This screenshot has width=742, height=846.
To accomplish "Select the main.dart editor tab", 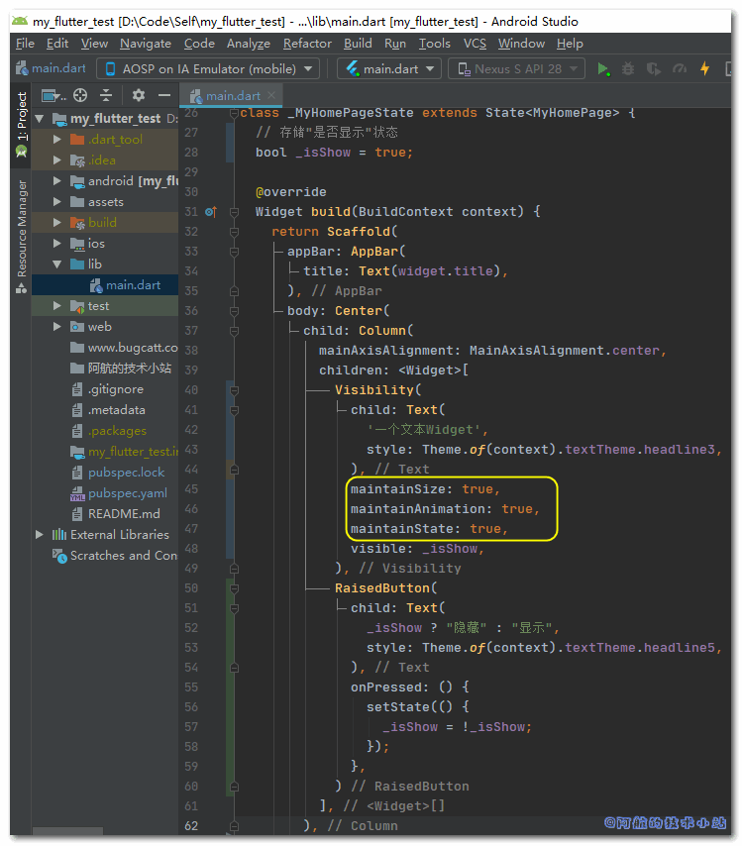I will [x=233, y=96].
